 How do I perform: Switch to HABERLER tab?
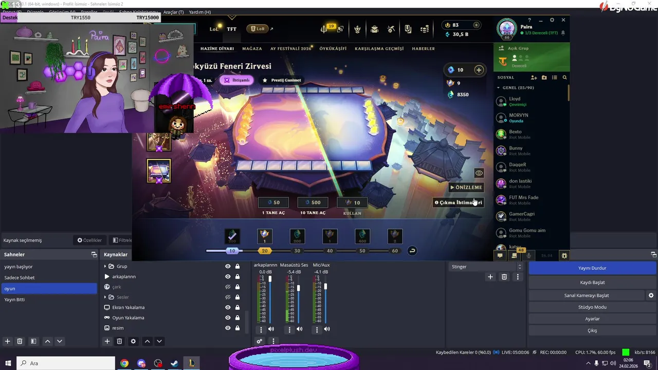tap(424, 48)
